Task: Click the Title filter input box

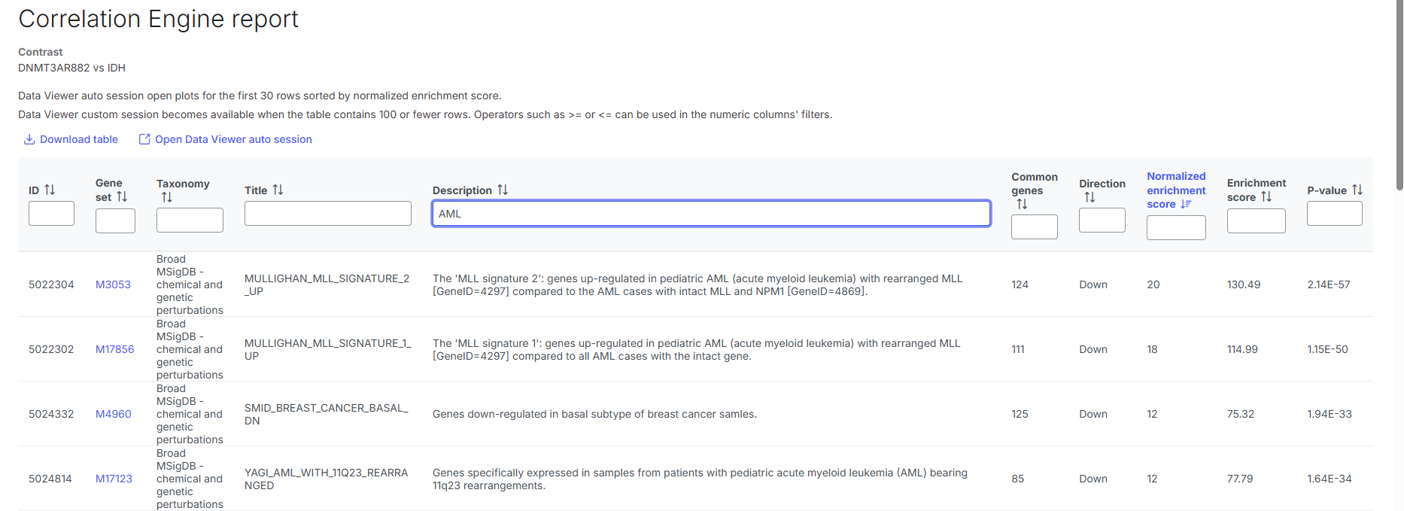Action: 327,214
